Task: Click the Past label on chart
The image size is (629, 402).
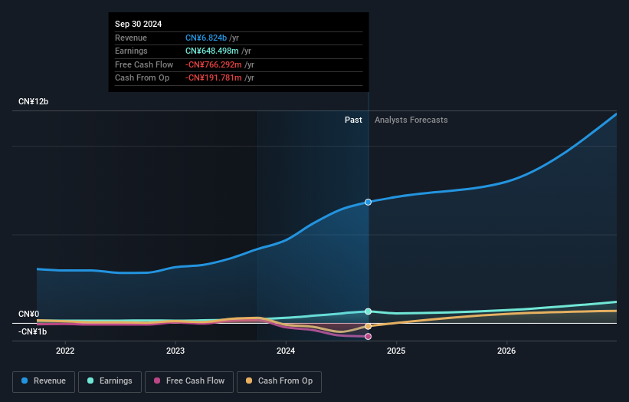Action: [x=353, y=120]
